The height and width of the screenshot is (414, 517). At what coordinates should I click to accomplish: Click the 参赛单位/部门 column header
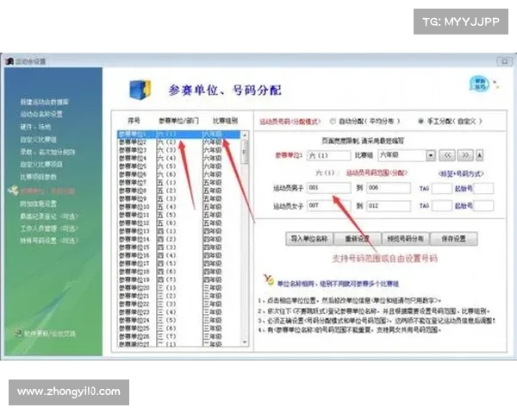coord(178,121)
